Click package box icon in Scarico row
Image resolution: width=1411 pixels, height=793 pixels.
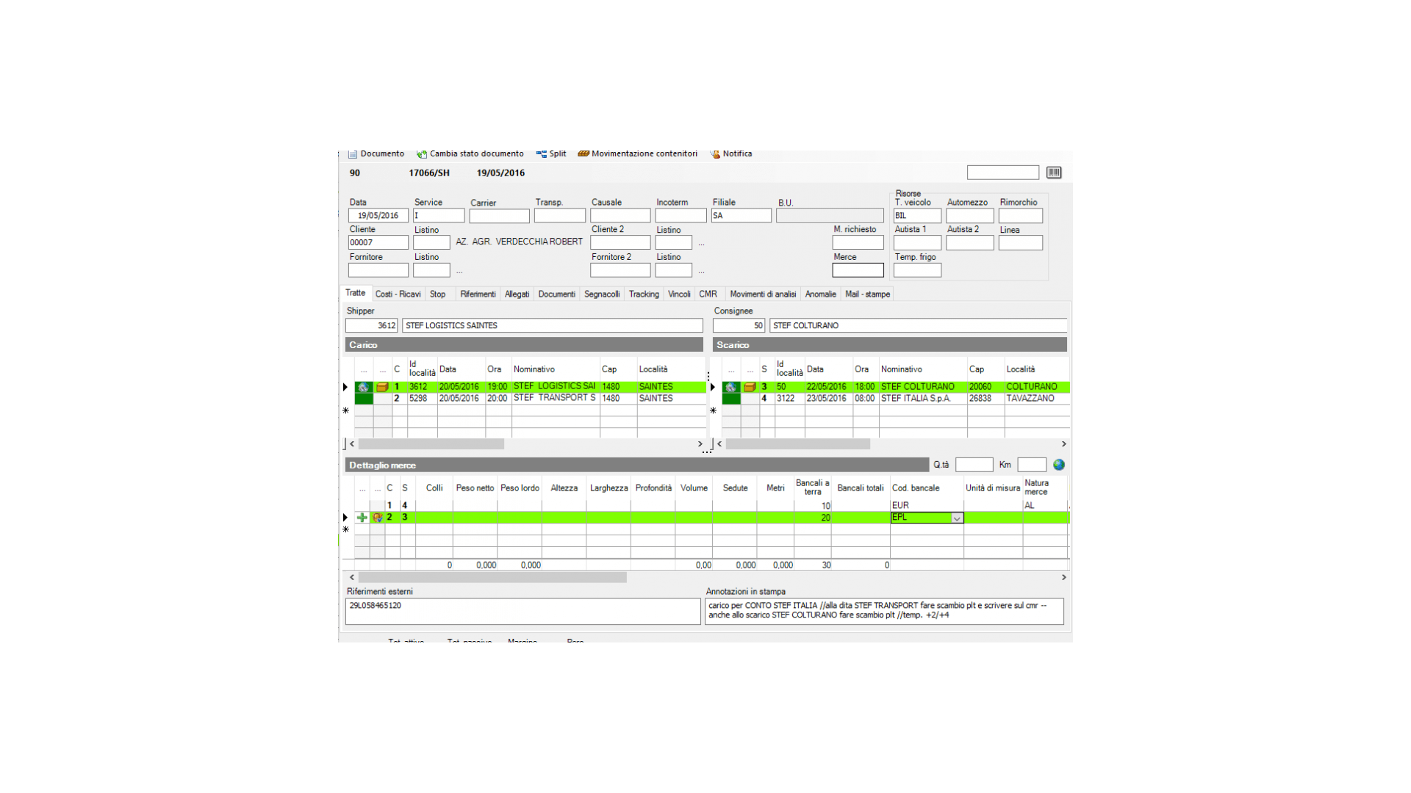click(x=750, y=387)
